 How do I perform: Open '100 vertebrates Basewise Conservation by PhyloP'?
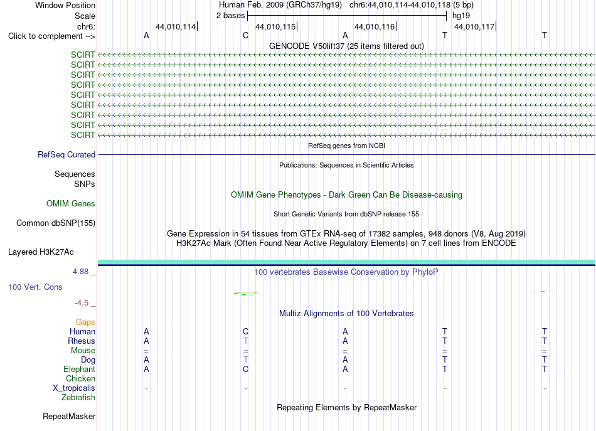click(346, 272)
